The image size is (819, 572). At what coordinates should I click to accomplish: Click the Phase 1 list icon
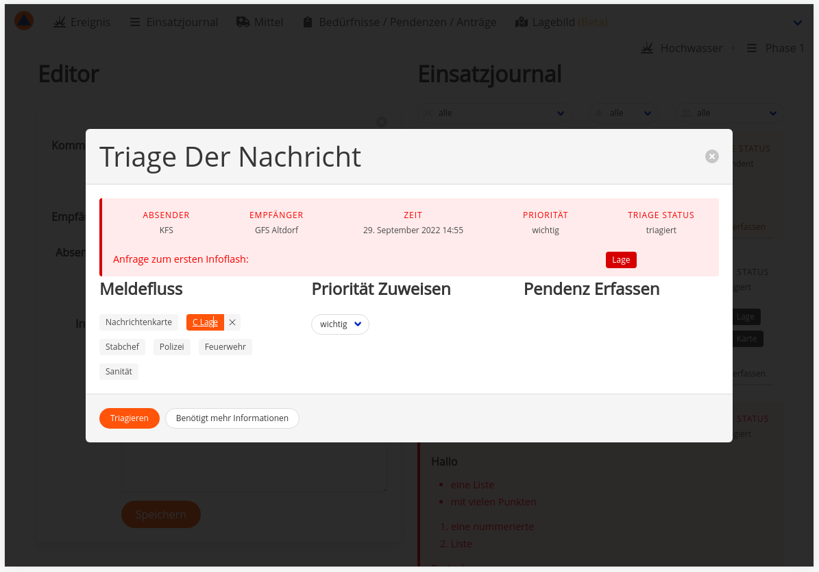click(752, 48)
